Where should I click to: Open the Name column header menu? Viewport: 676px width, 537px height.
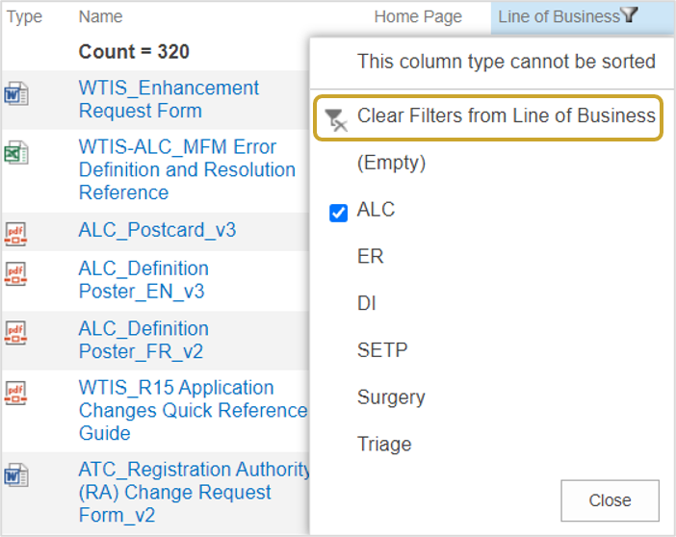100,16
